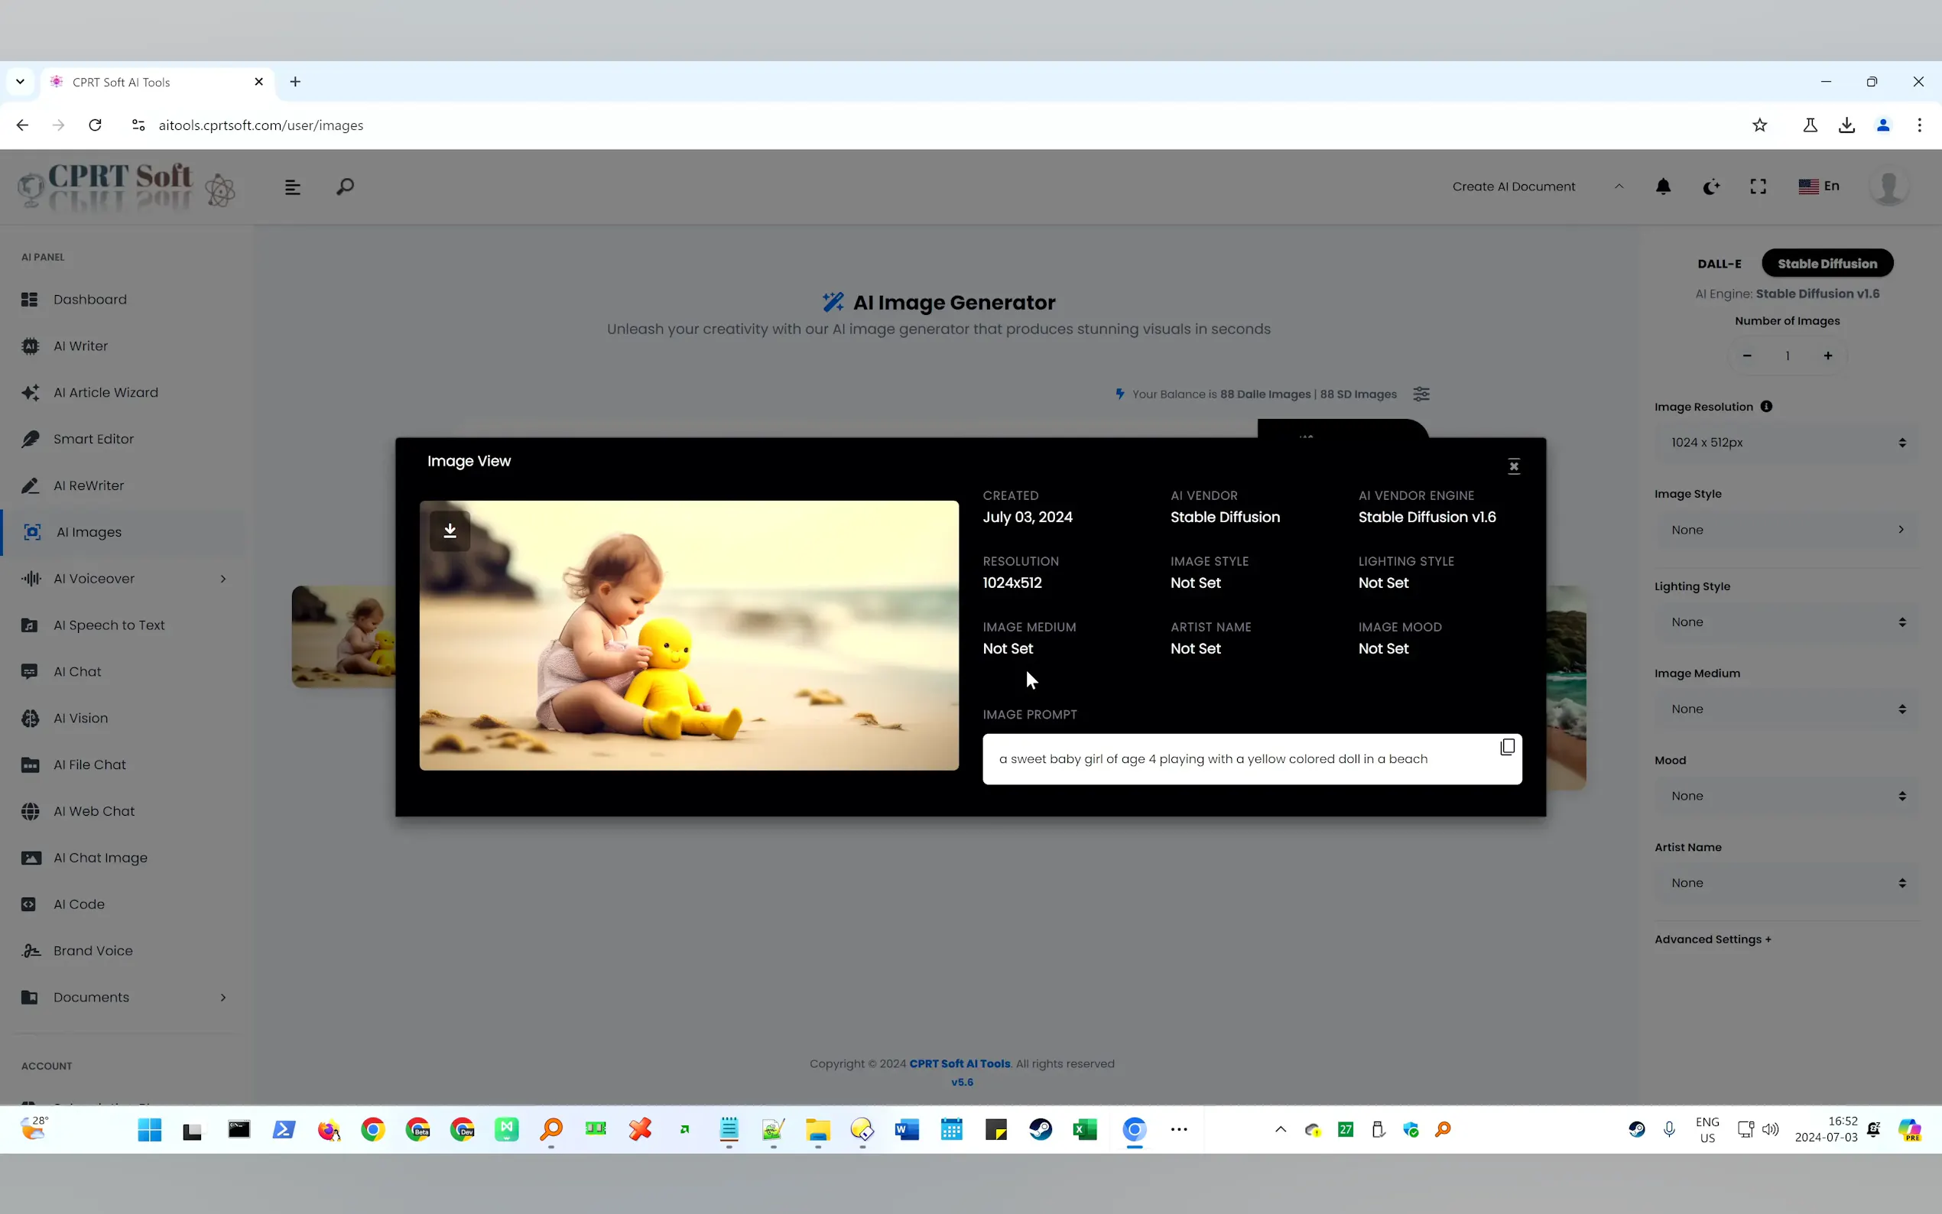Close the Image View dialog
This screenshot has height=1214, width=1942.
(1513, 466)
